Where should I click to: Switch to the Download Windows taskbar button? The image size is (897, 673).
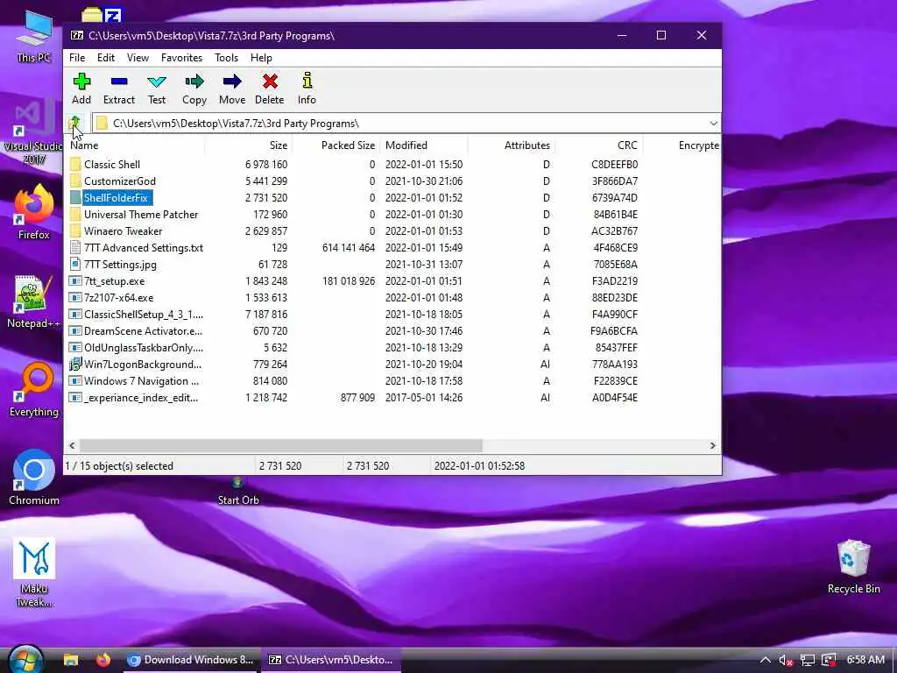click(190, 660)
